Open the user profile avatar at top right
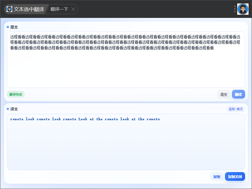Image resolution: width=252 pixels, height=189 pixels. pos(243,9)
